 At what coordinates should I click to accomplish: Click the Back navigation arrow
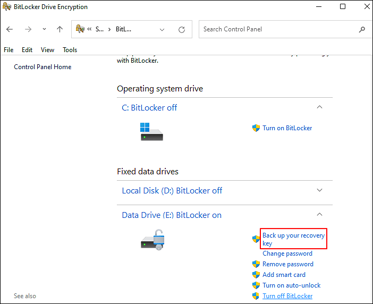point(10,29)
